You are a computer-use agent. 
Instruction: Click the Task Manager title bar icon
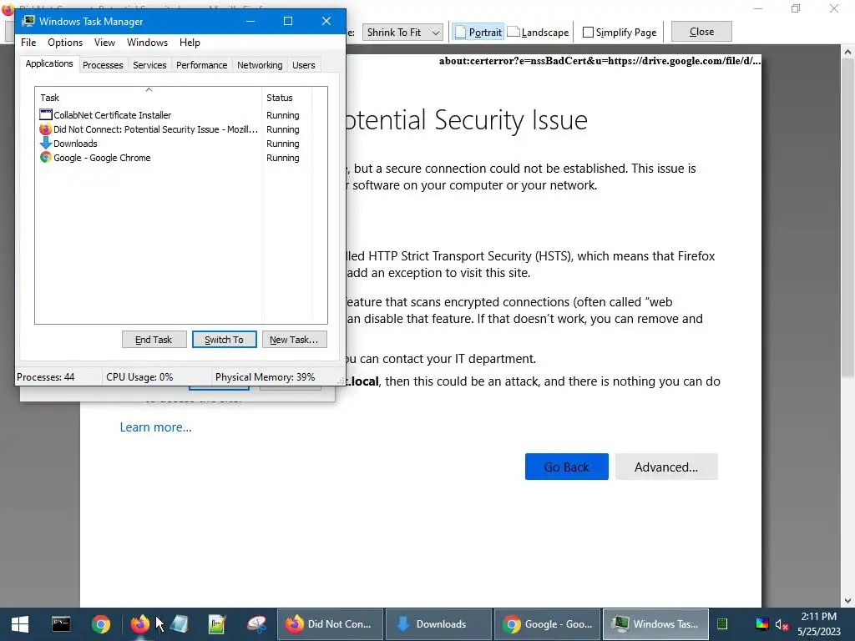click(28, 21)
